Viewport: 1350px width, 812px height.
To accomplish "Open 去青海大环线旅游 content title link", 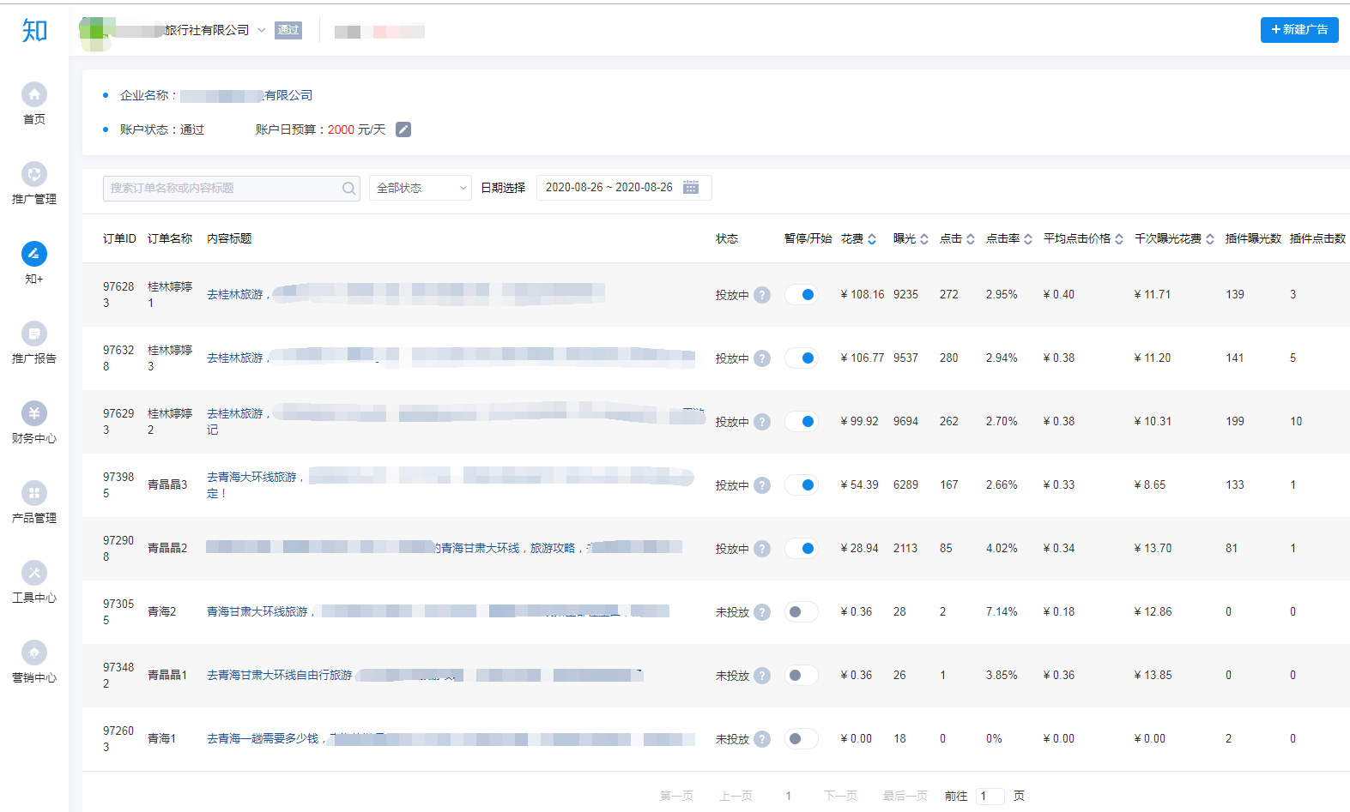I will coord(252,477).
